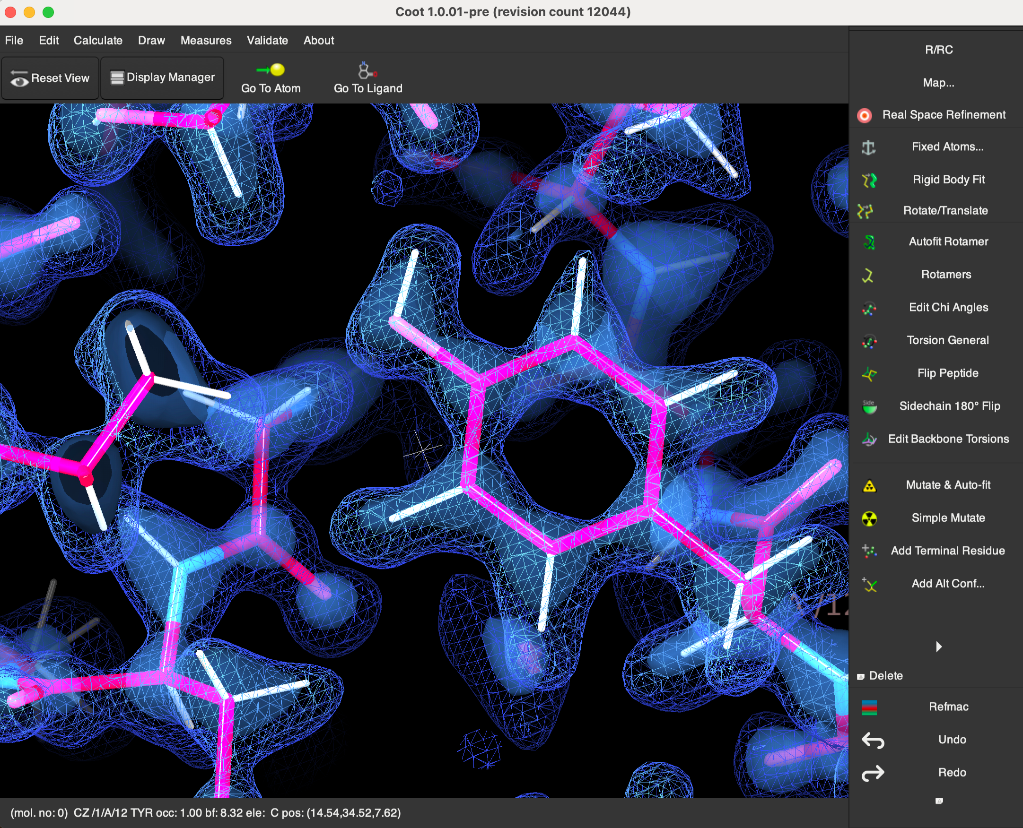Viewport: 1023px width, 828px height.
Task: Open the Calculate menu
Action: pyautogui.click(x=98, y=41)
